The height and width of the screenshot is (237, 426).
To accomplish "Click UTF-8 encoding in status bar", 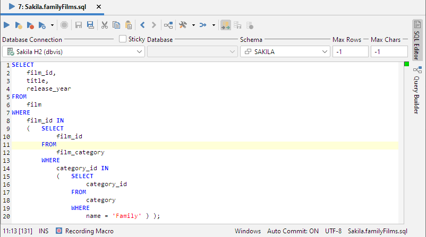I will (x=333, y=231).
